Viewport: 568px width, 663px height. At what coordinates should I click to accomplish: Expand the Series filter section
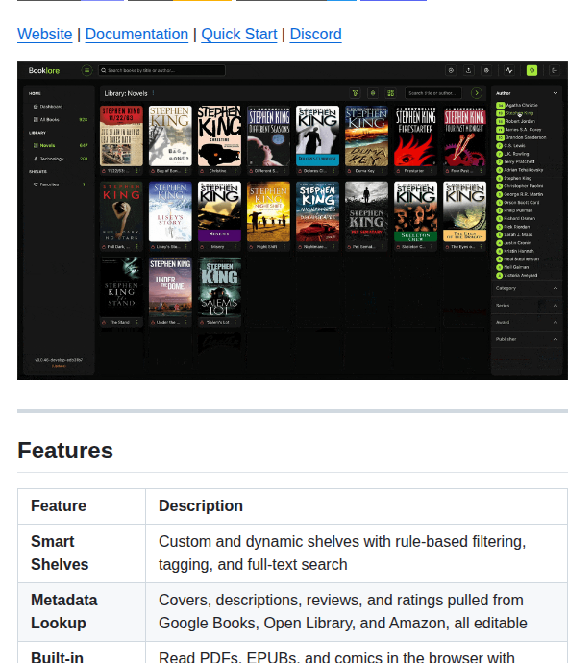click(x=527, y=306)
